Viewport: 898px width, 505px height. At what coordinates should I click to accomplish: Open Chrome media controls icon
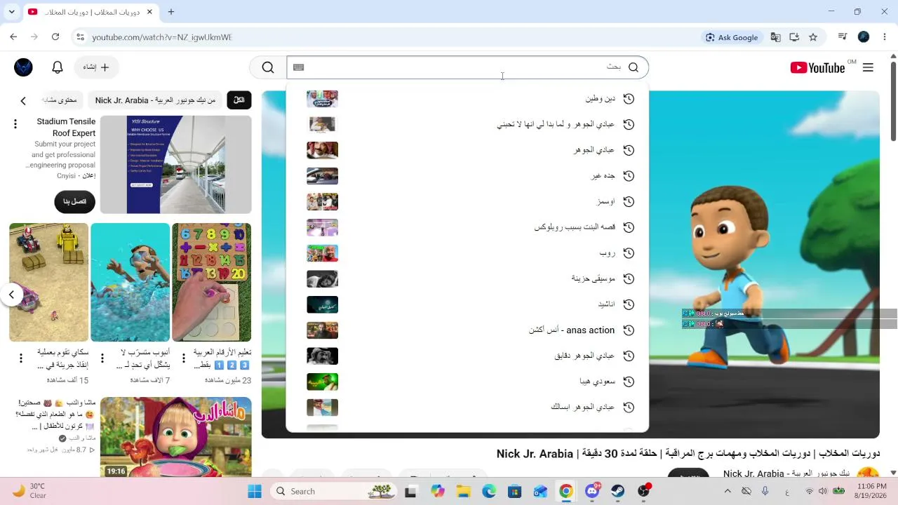click(x=843, y=37)
